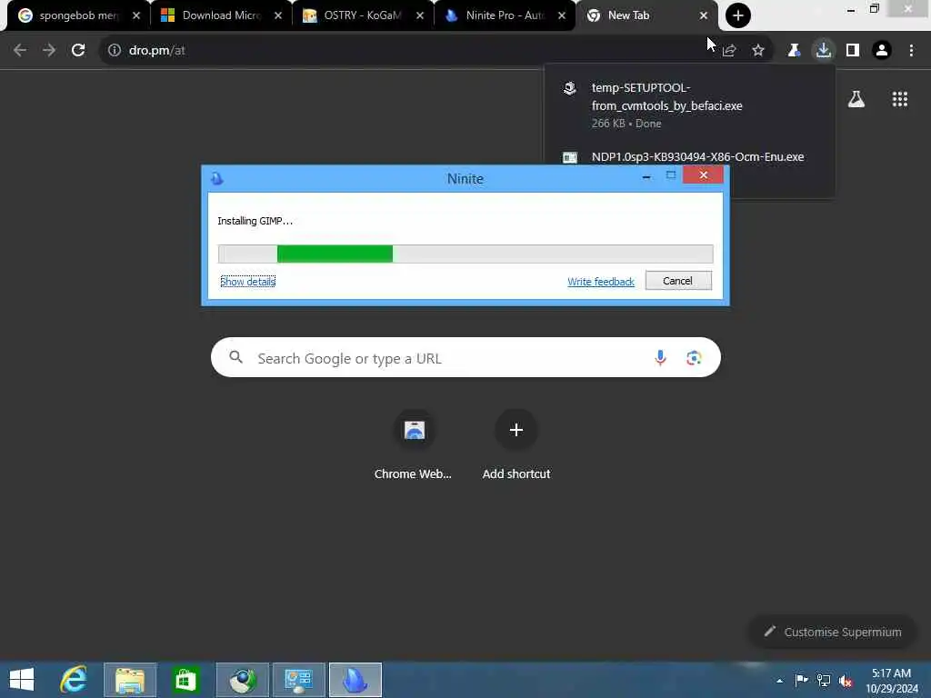
Task: View site information icon in address bar
Action: (114, 51)
